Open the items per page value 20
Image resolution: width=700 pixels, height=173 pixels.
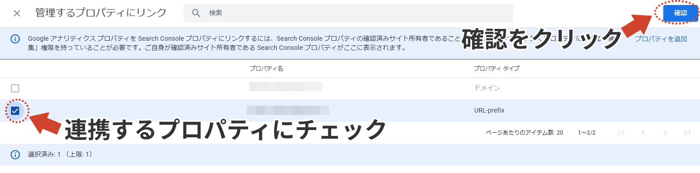(560, 133)
